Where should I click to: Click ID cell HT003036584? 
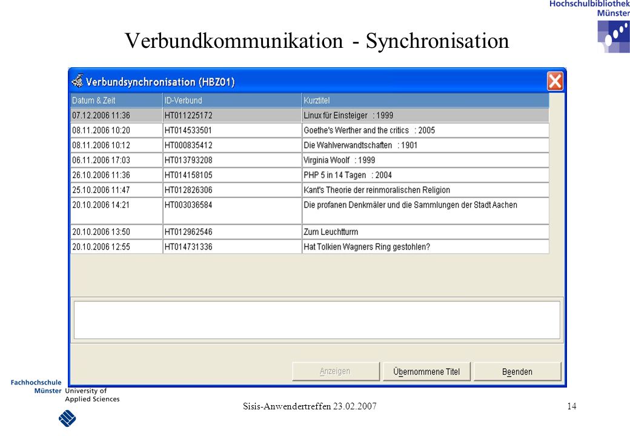pyautogui.click(x=232, y=210)
